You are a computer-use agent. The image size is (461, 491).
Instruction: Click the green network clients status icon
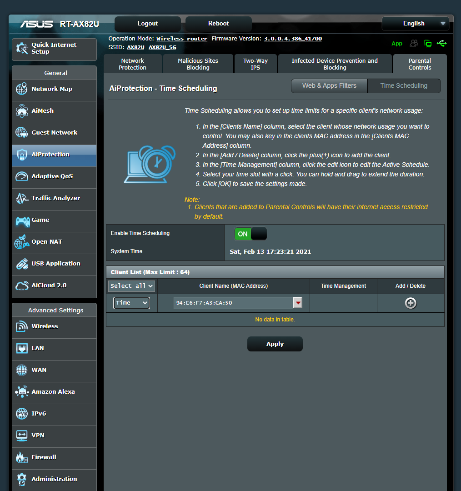pos(427,44)
